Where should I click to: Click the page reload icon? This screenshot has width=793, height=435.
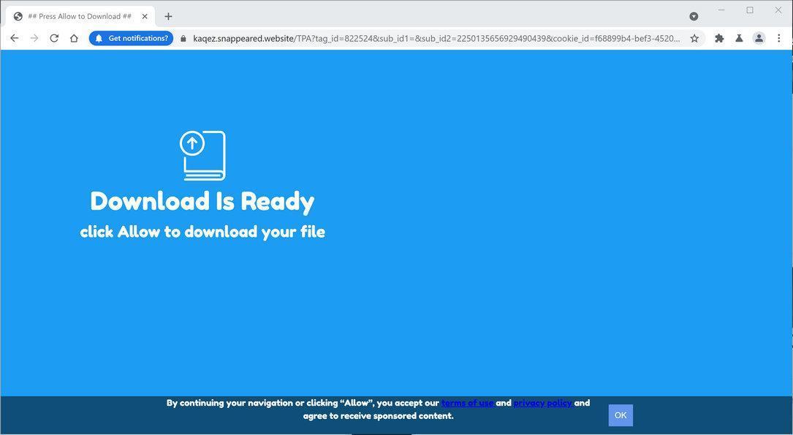point(54,38)
